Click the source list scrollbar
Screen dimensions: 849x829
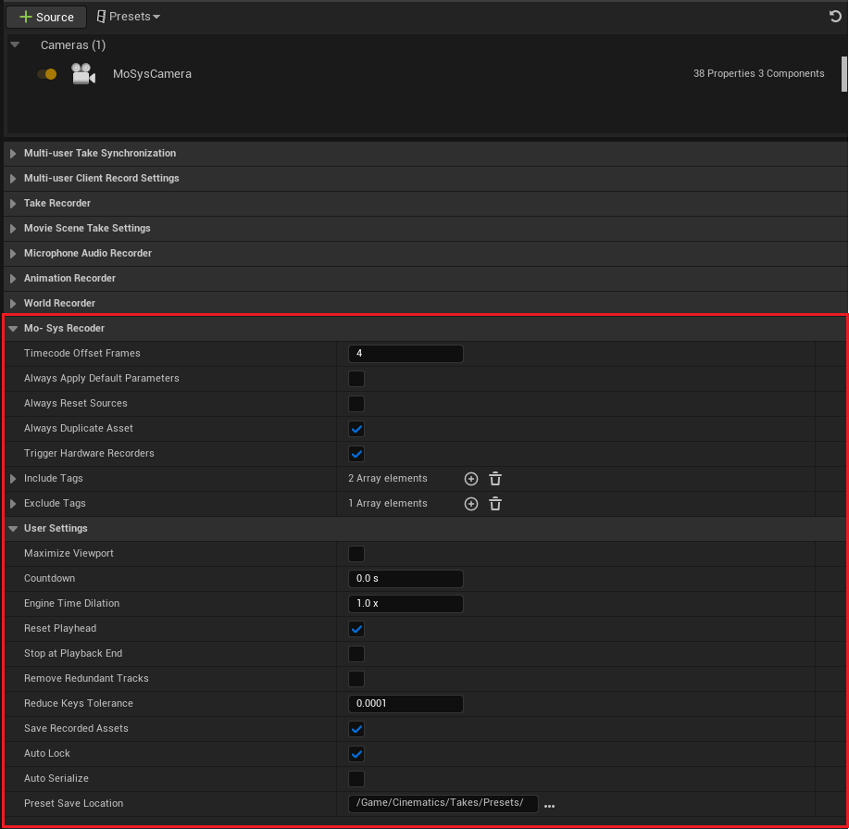click(843, 74)
